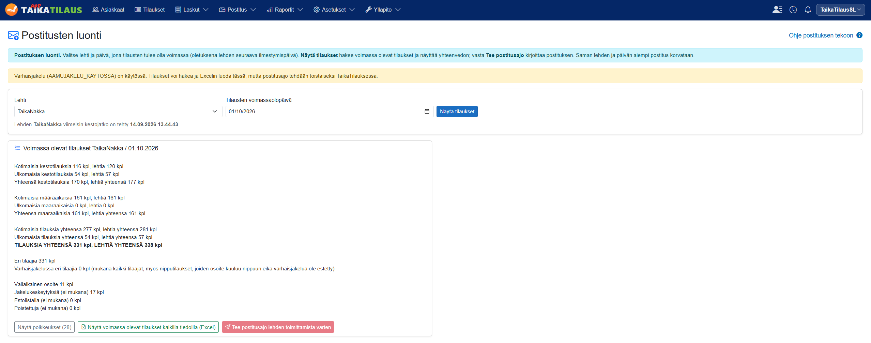This screenshot has height=343, width=871.
Task: Click the kestojatko date 14.09.2026 13.44.43
Action: coord(154,124)
